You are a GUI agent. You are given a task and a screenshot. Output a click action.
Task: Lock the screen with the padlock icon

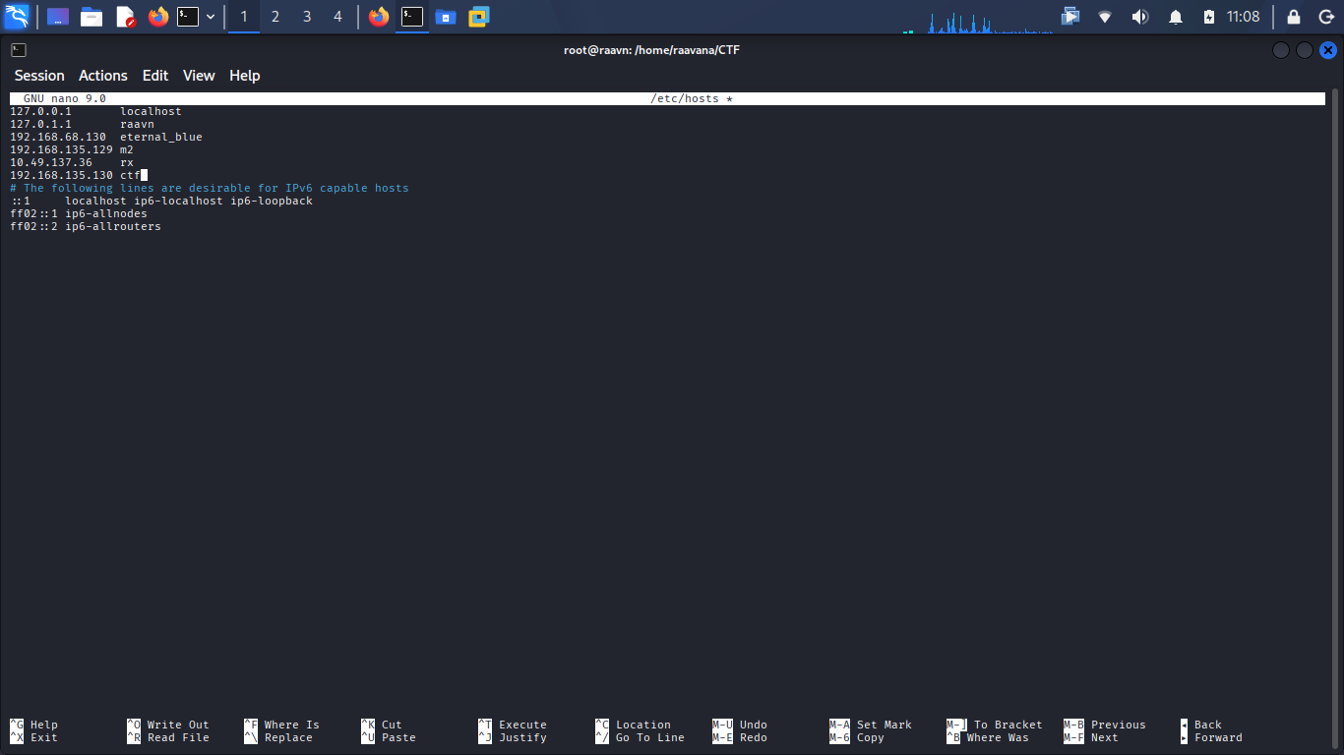click(x=1294, y=17)
